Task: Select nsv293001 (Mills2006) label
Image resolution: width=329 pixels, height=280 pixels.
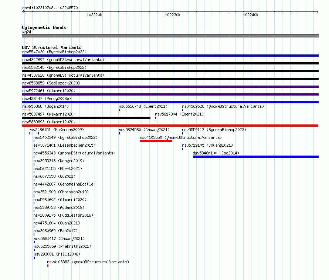Action: [57, 254]
